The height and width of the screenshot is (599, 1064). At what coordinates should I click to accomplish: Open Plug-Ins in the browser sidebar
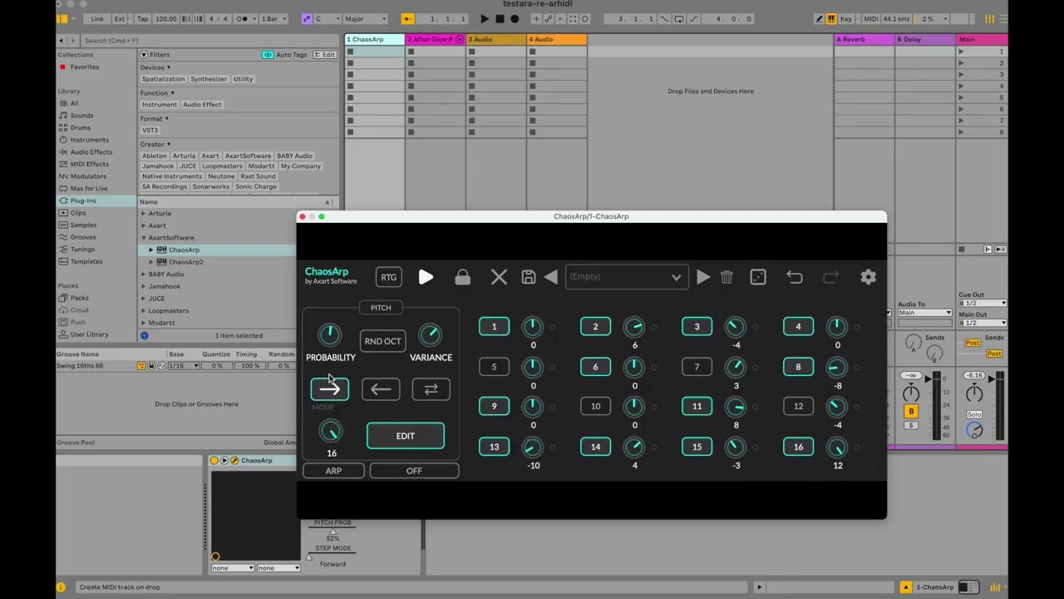tap(83, 200)
